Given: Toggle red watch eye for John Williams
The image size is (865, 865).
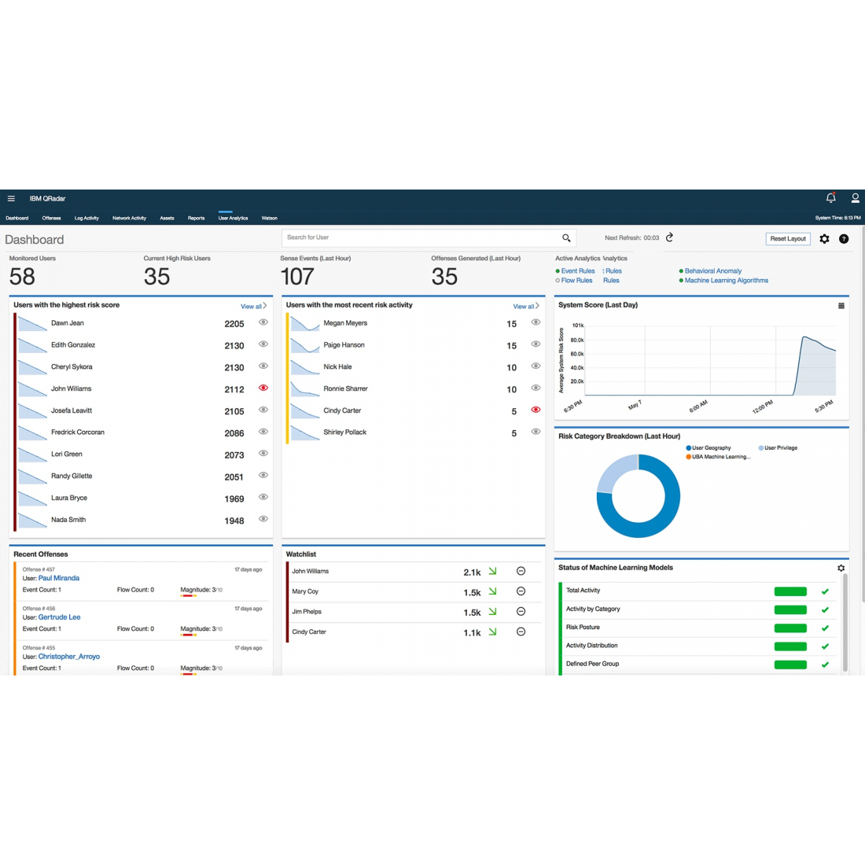Looking at the screenshot, I should pyautogui.click(x=263, y=388).
